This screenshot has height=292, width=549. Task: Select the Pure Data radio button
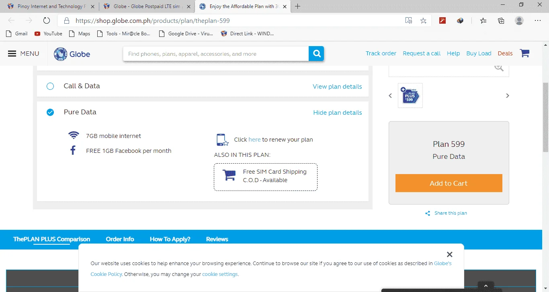coord(50,112)
